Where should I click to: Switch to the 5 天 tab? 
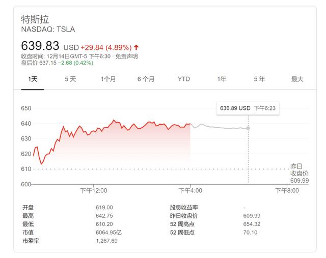pos(70,79)
